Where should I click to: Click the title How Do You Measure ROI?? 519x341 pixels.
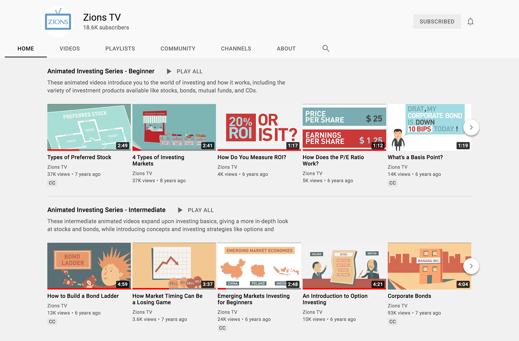pyautogui.click(x=252, y=157)
